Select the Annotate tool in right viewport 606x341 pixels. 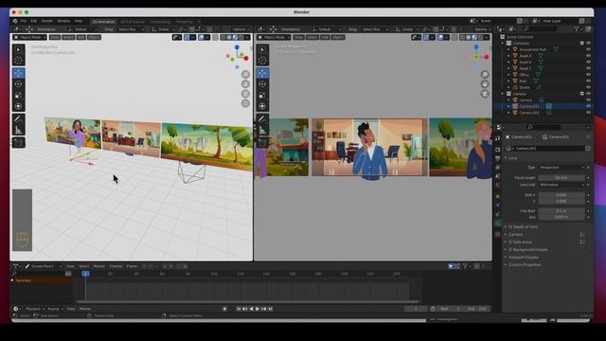point(262,119)
